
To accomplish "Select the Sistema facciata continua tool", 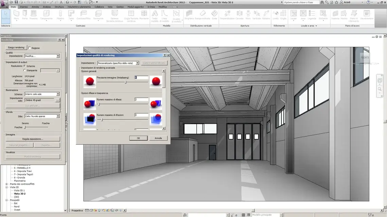I will pyautogui.click(x=115, y=16).
